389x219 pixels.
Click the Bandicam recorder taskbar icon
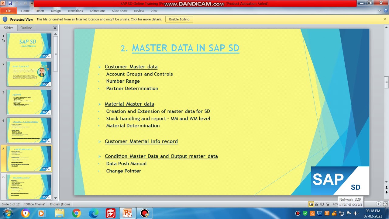145,213
